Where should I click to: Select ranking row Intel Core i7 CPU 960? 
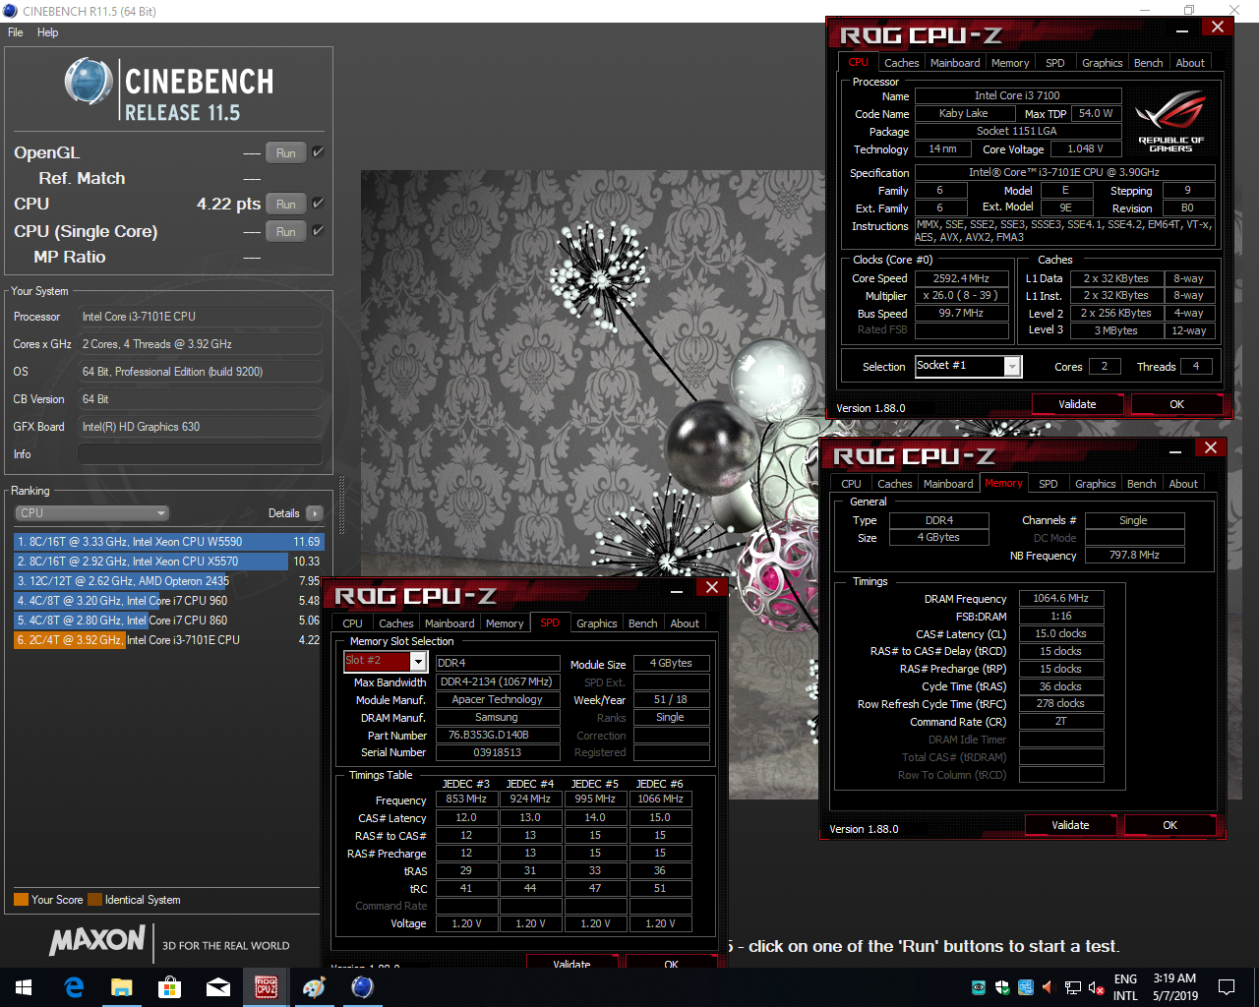click(167, 601)
